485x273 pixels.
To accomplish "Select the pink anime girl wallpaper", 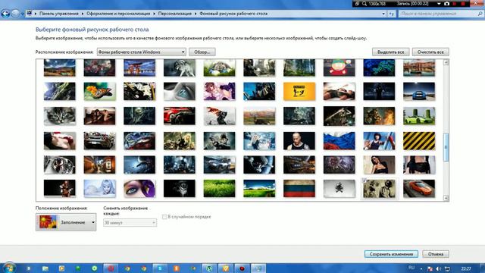I will tap(219, 91).
